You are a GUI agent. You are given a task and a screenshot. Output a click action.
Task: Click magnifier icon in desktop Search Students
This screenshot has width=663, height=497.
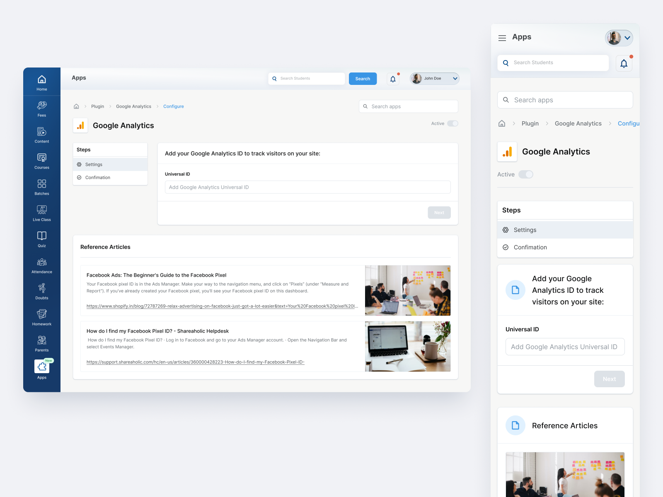[274, 79]
